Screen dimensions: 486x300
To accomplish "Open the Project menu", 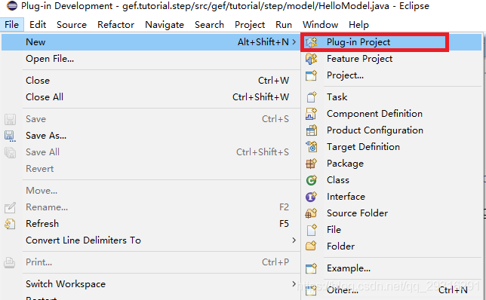I will [250, 24].
